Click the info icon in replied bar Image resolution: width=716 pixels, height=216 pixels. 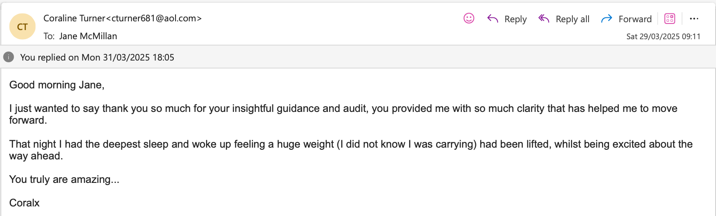pyautogui.click(x=9, y=57)
